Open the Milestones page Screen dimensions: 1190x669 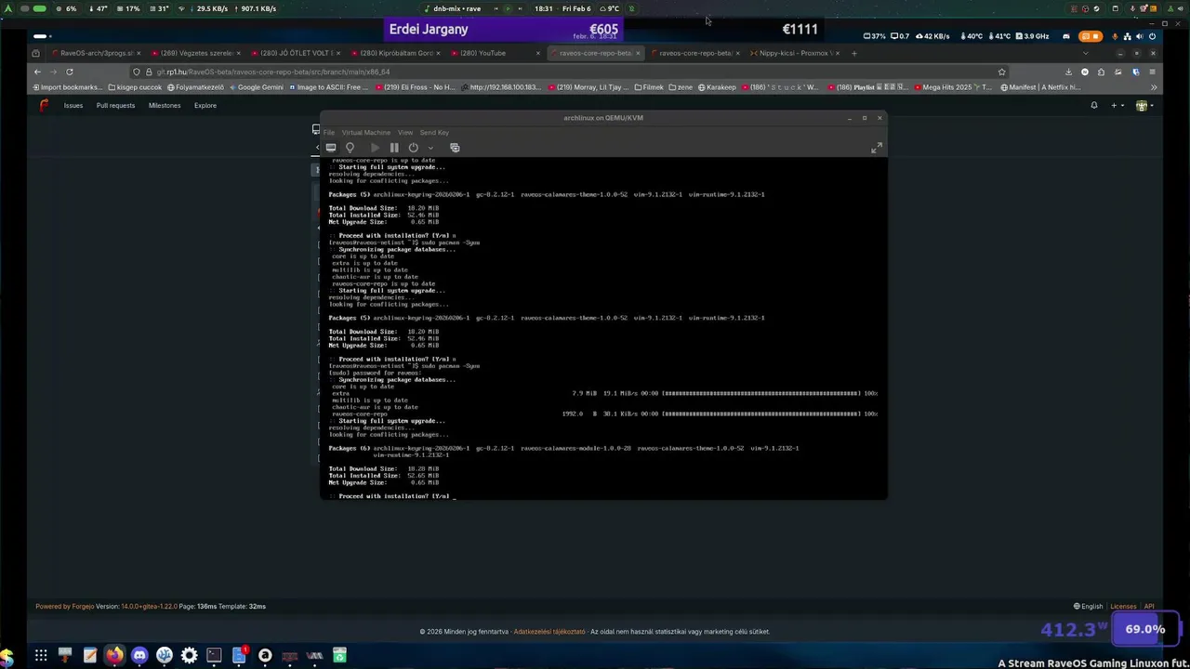165,106
